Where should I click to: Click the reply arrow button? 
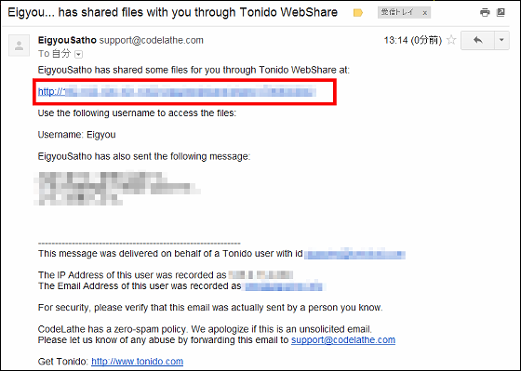click(478, 40)
